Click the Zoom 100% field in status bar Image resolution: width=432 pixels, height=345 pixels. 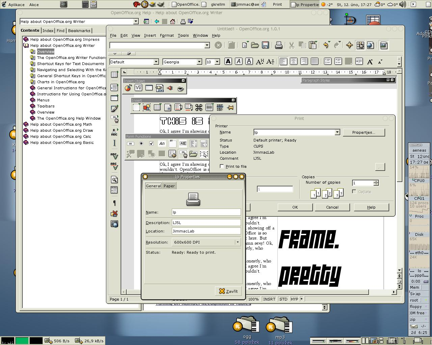[253, 299]
